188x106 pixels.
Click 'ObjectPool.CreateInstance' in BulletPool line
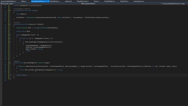pyautogui.click(x=36, y=18)
